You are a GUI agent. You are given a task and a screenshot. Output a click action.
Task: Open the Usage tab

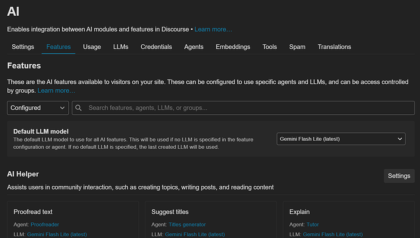pyautogui.click(x=92, y=47)
